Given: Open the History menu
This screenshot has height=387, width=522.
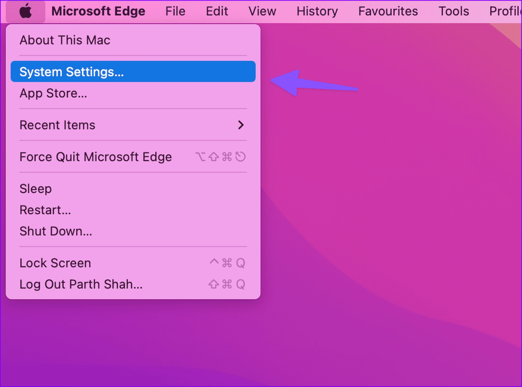Looking at the screenshot, I should (x=317, y=11).
